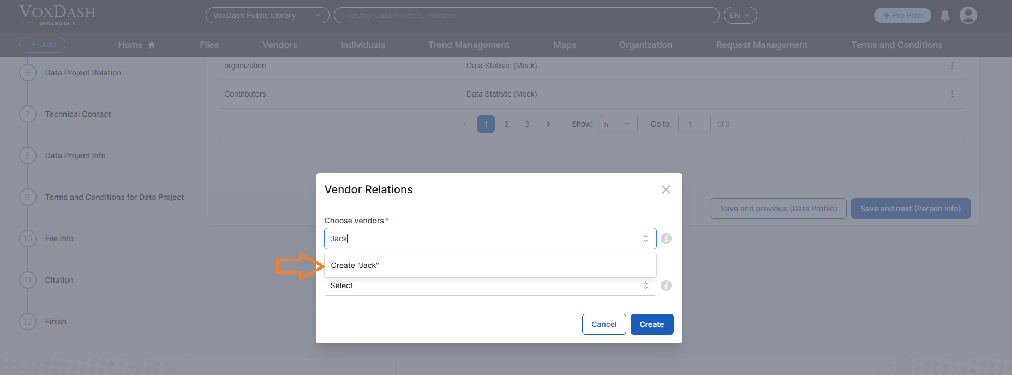Click the 'organization' table cell
1012x375 pixels.
click(245, 66)
